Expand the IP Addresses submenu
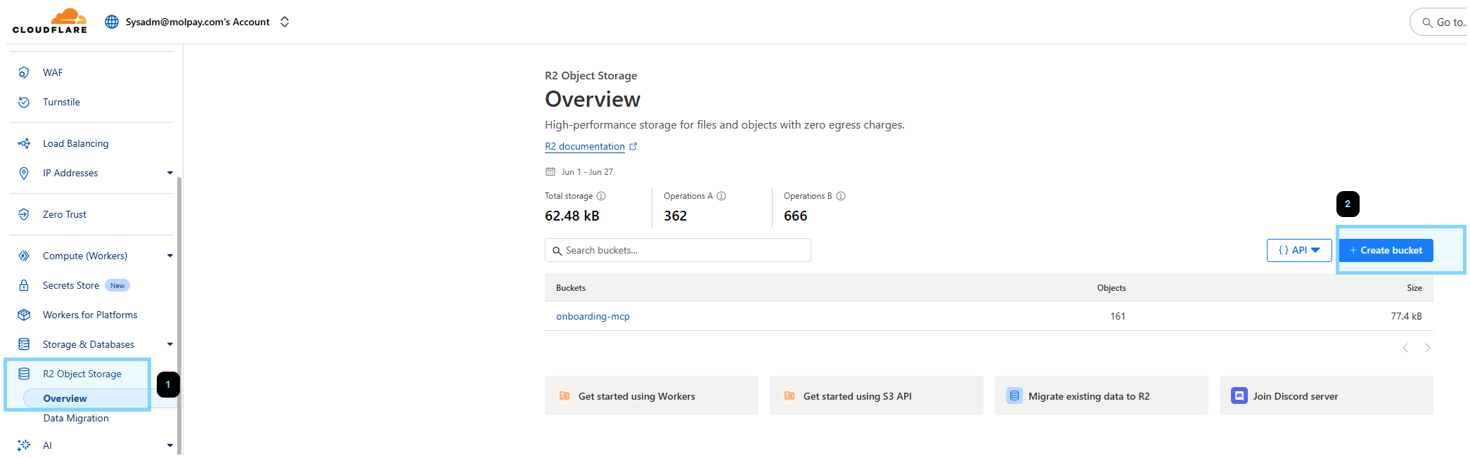This screenshot has height=458, width=1470. (x=169, y=173)
